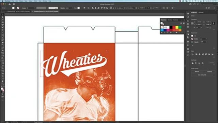Switch Swatches panel to thumbnail view

pos(184,24)
